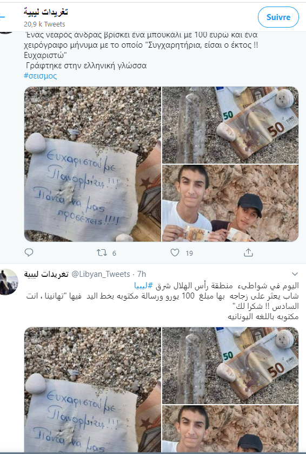This screenshot has width=306, height=454.
Task: Click the profile avatar of second tweet
Action: [x=9, y=282]
